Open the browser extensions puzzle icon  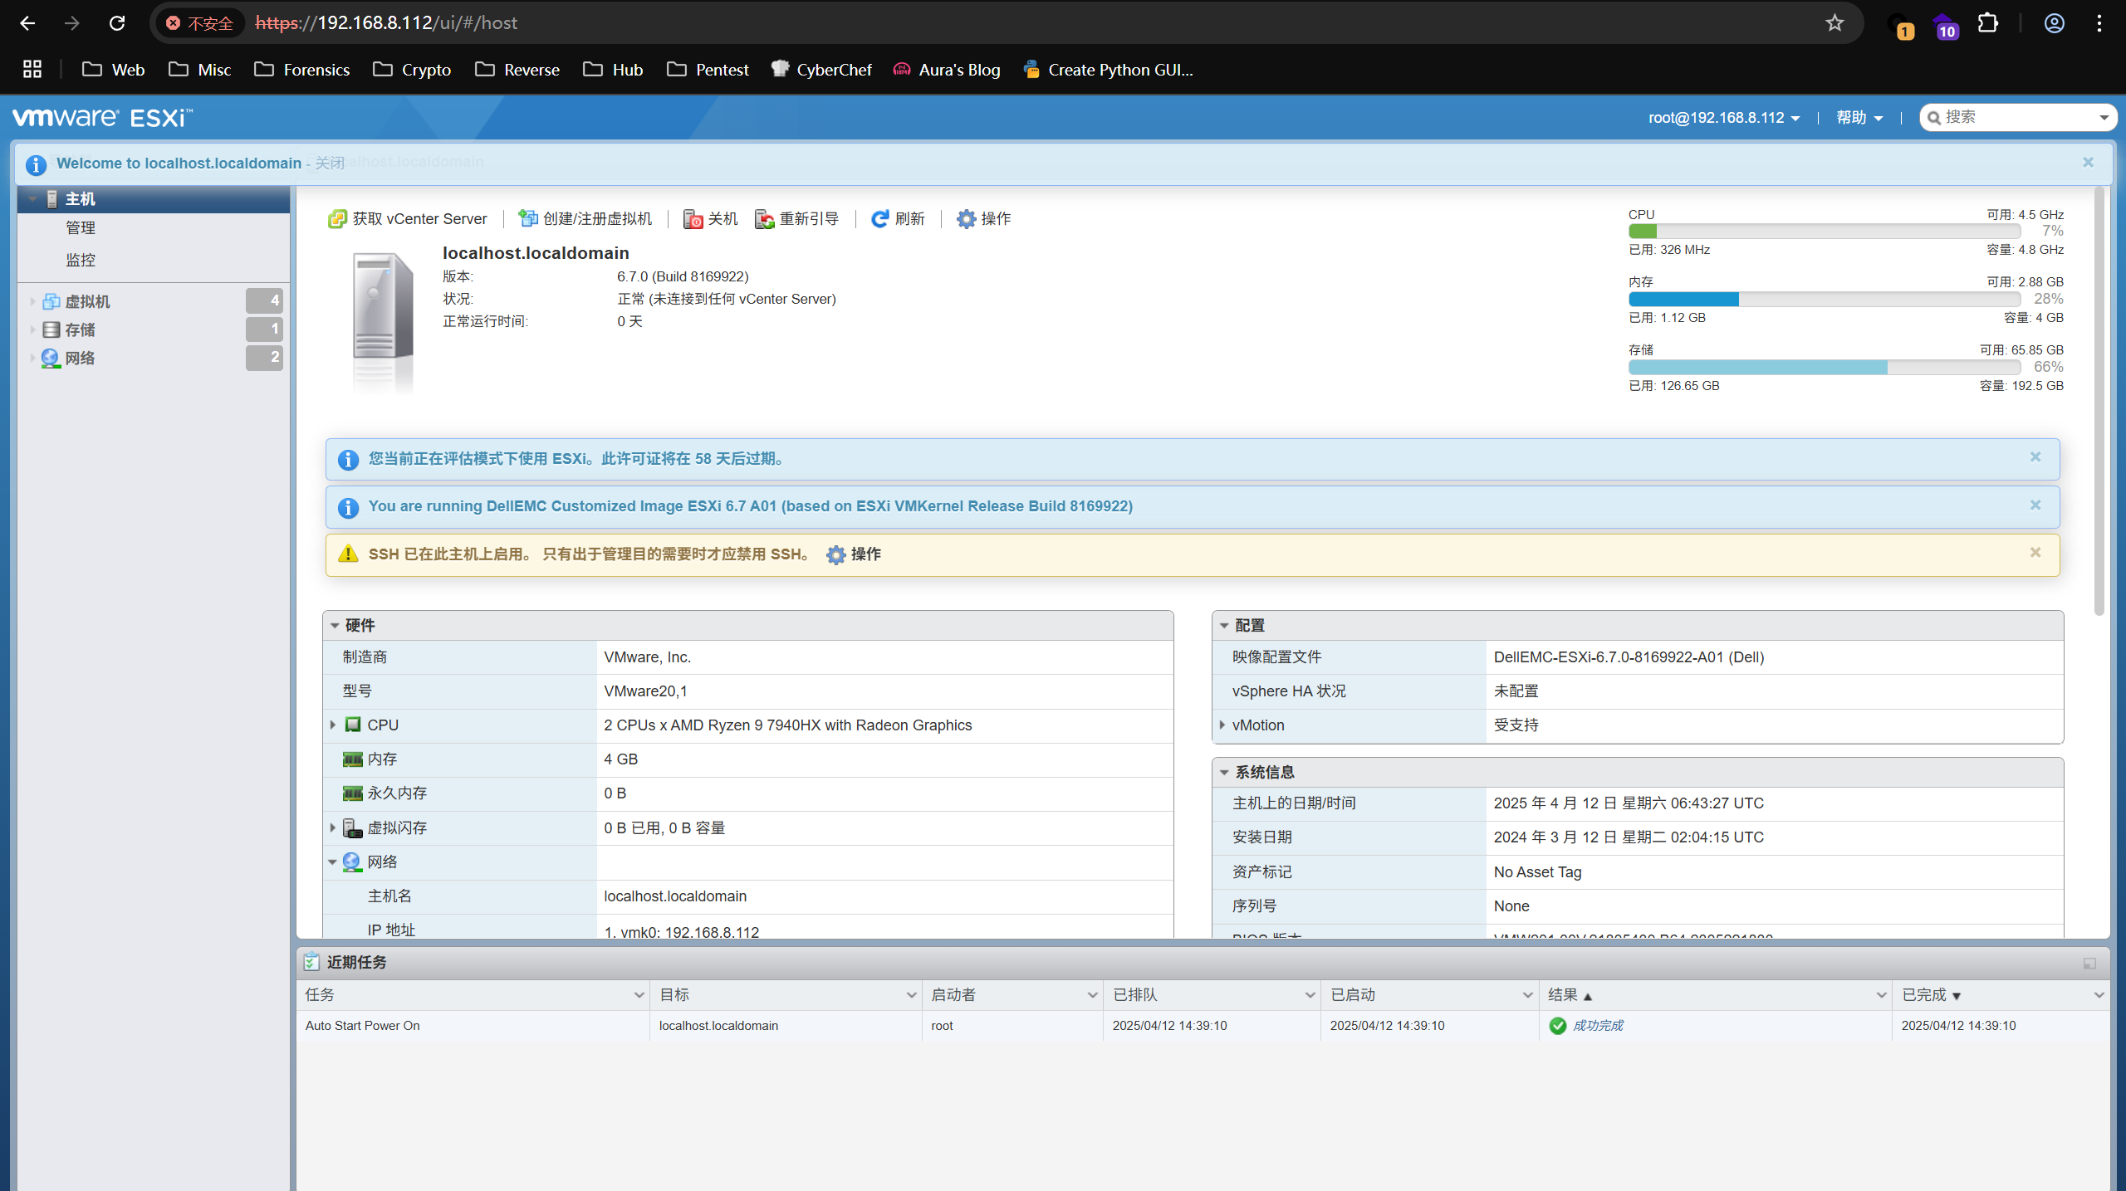[x=1988, y=23]
